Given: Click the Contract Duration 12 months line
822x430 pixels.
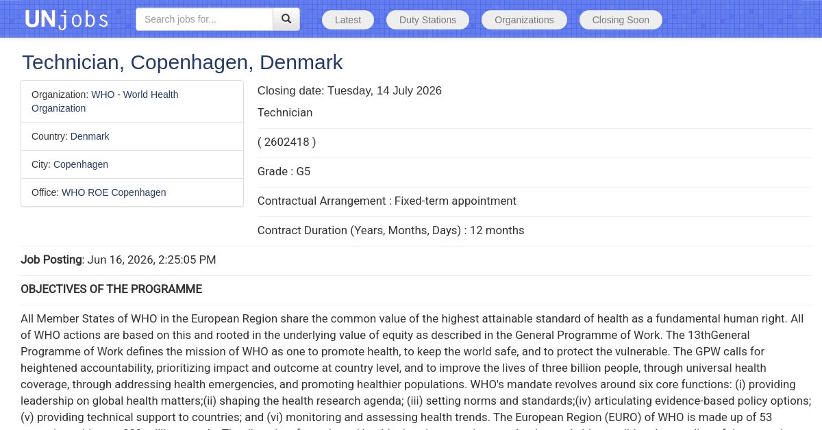Looking at the screenshot, I should [390, 231].
